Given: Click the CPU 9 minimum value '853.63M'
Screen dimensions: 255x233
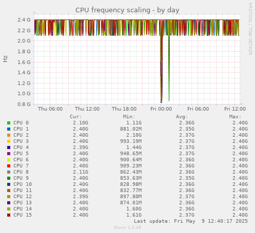Looking at the screenshot, I should click(x=131, y=178).
